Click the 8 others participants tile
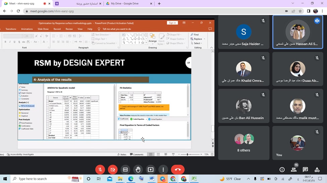 pyautogui.click(x=243, y=143)
